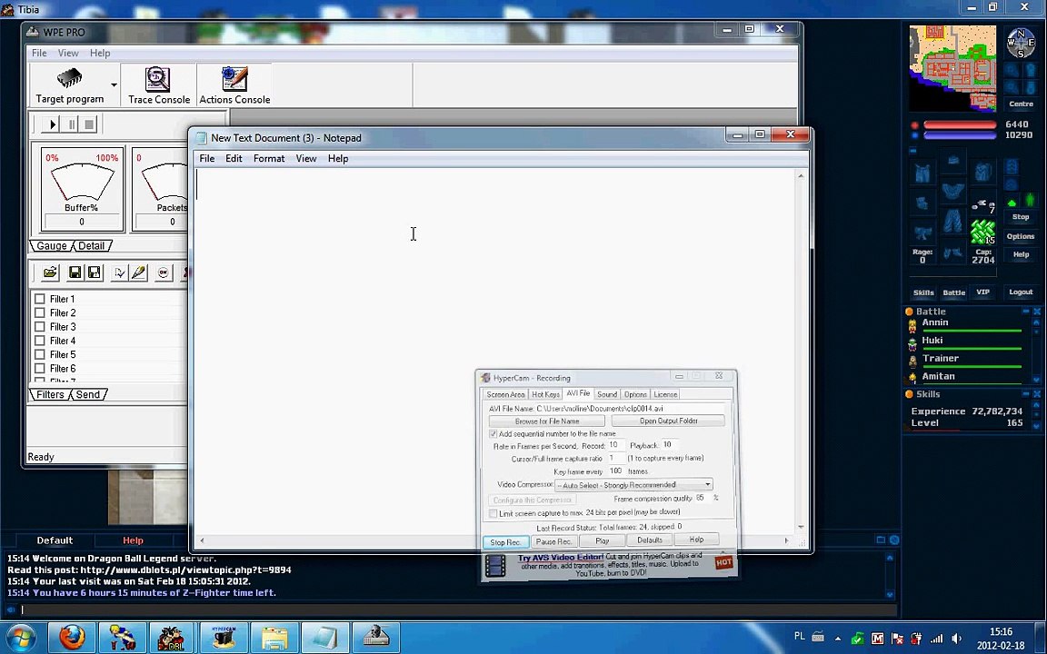Toggle the Tibia Skills panel button
Viewport: 1047px width, 654px height.
coord(923,292)
